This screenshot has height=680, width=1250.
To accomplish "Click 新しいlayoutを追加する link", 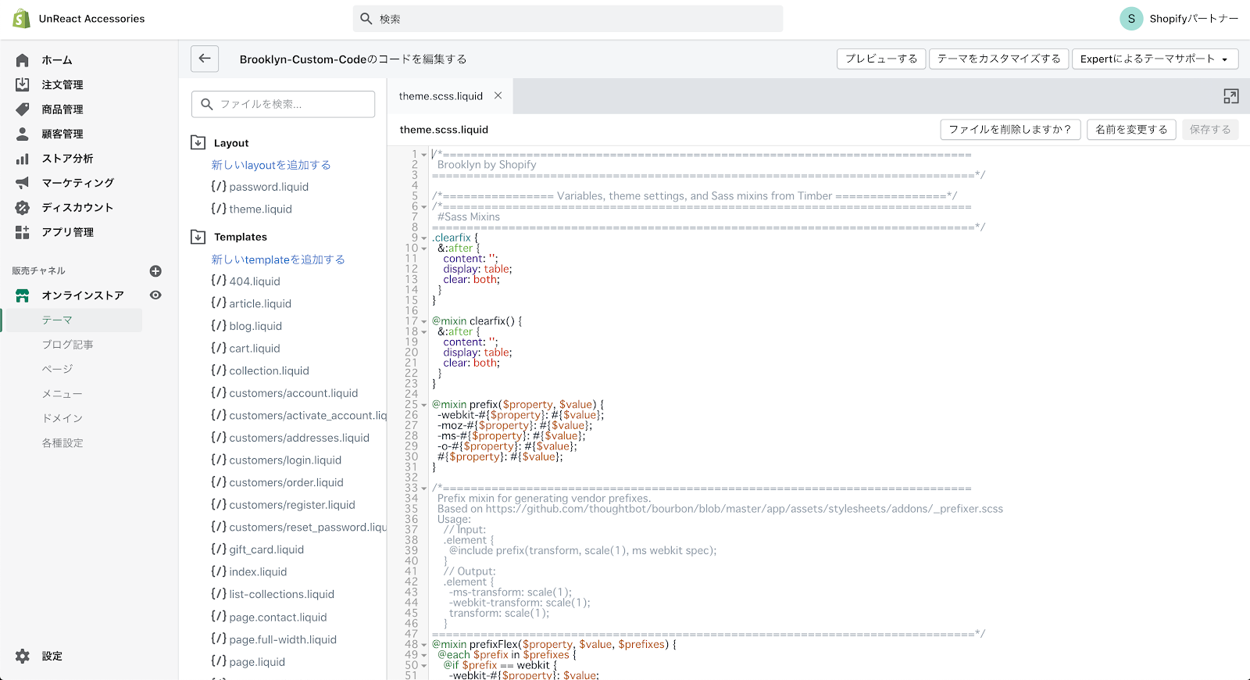I will pyautogui.click(x=271, y=165).
